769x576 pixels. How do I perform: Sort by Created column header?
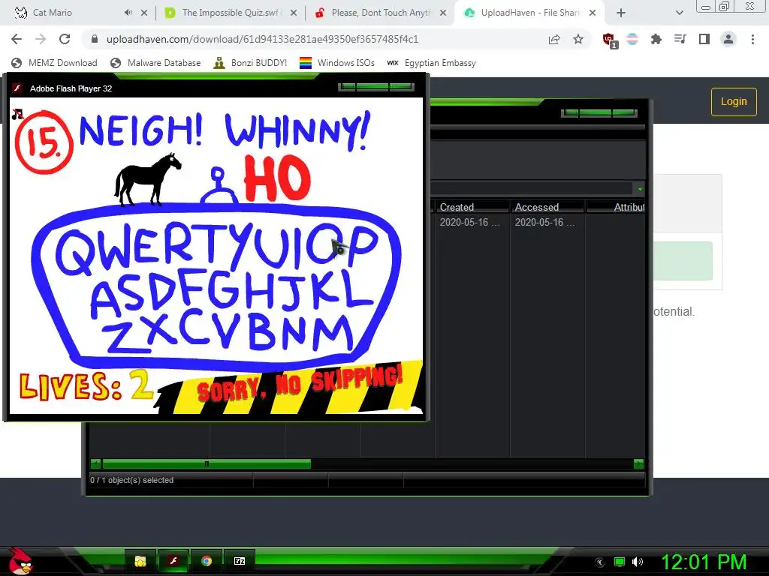472,207
